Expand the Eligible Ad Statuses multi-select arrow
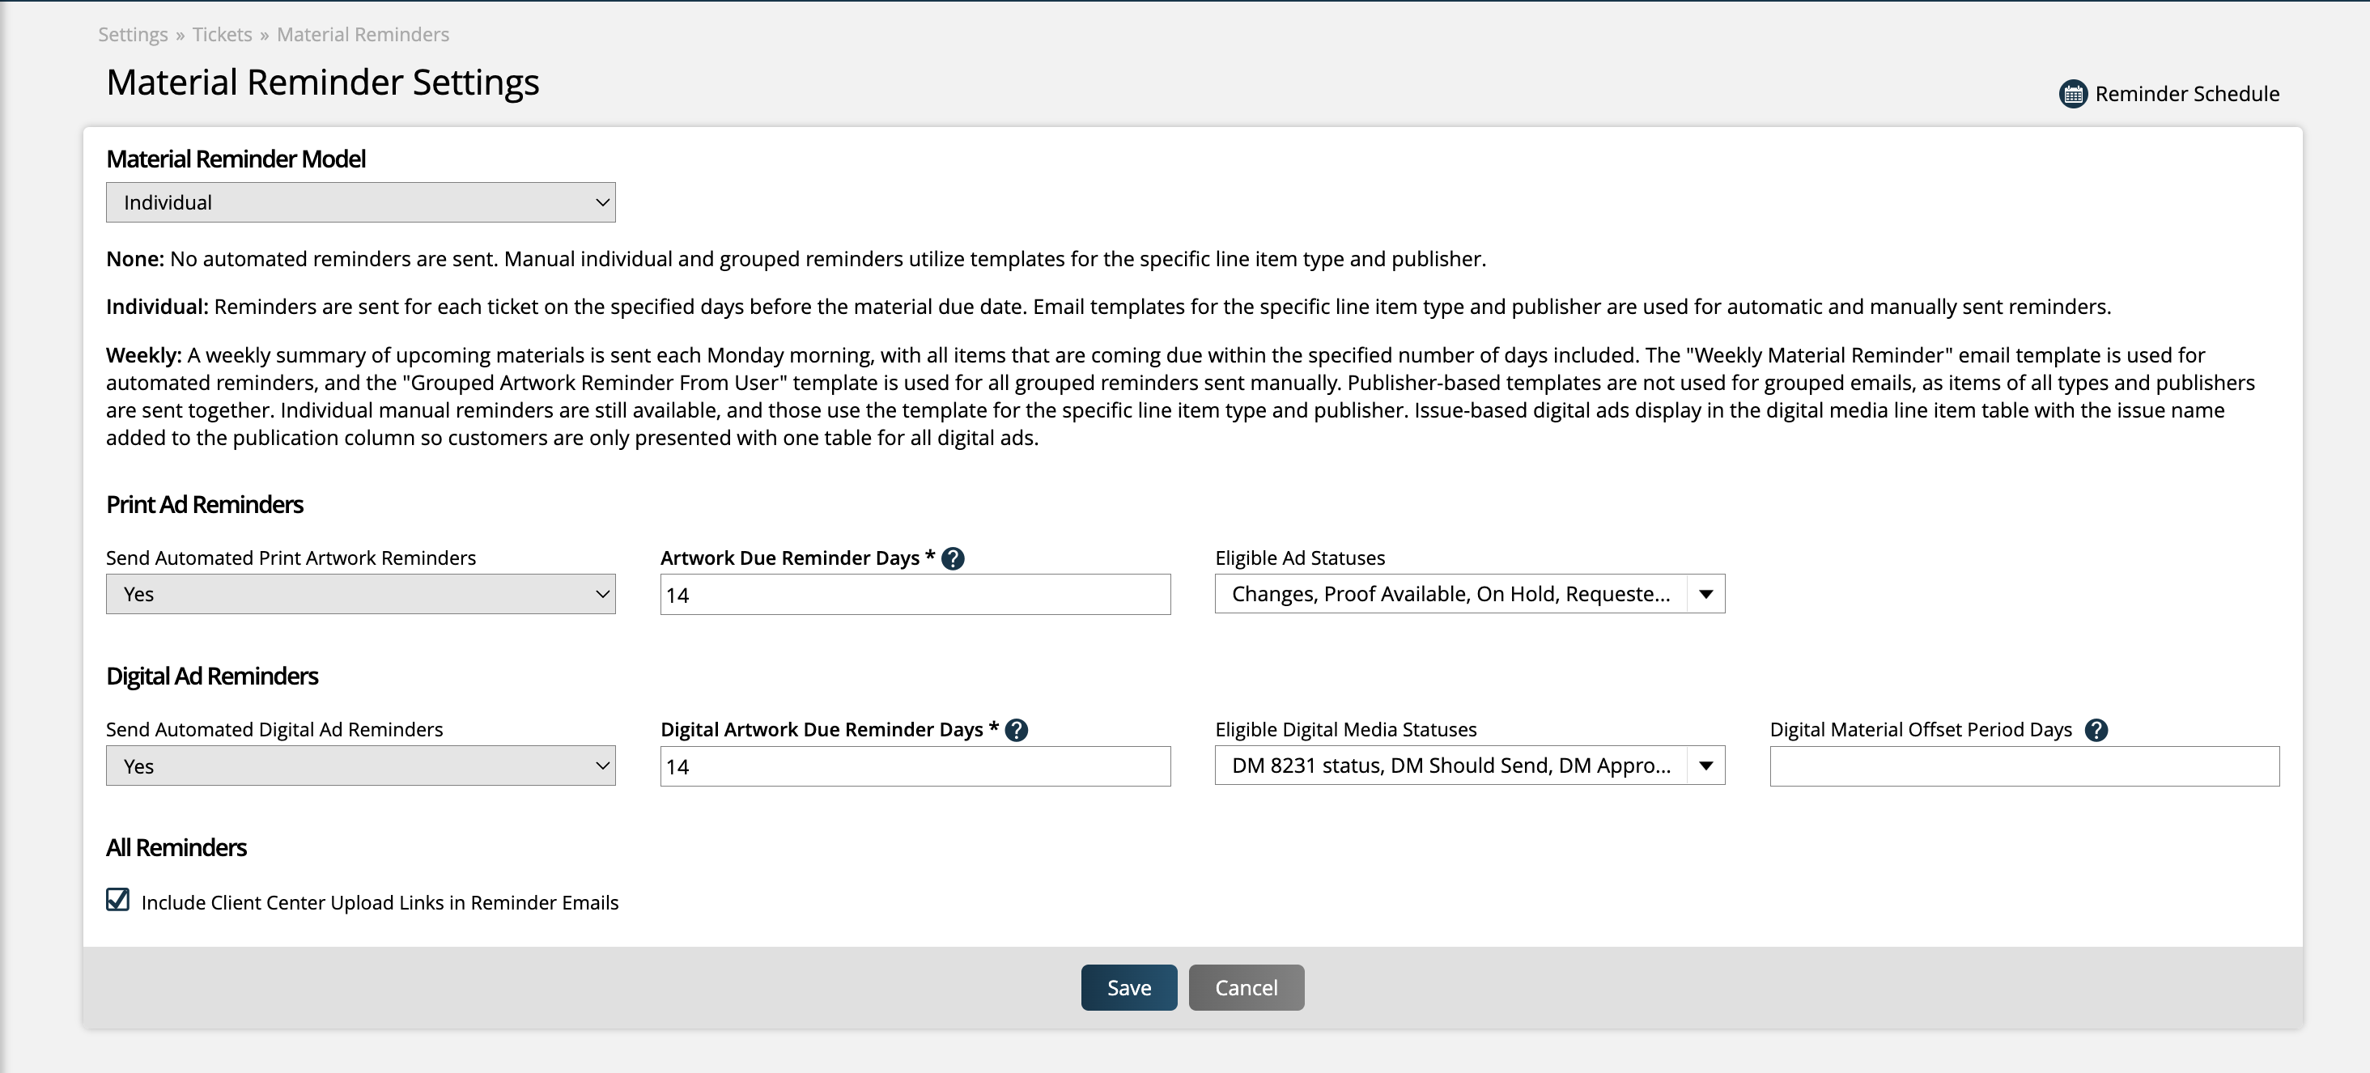Image resolution: width=2370 pixels, height=1073 pixels. [x=1705, y=594]
